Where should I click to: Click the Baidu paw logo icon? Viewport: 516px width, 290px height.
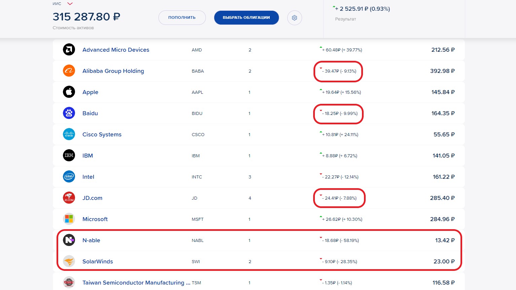click(x=69, y=113)
